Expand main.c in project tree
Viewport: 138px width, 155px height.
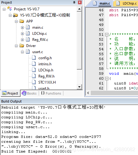(x=22, y=27)
